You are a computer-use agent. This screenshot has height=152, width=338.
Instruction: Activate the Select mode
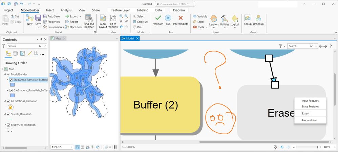click(x=139, y=16)
